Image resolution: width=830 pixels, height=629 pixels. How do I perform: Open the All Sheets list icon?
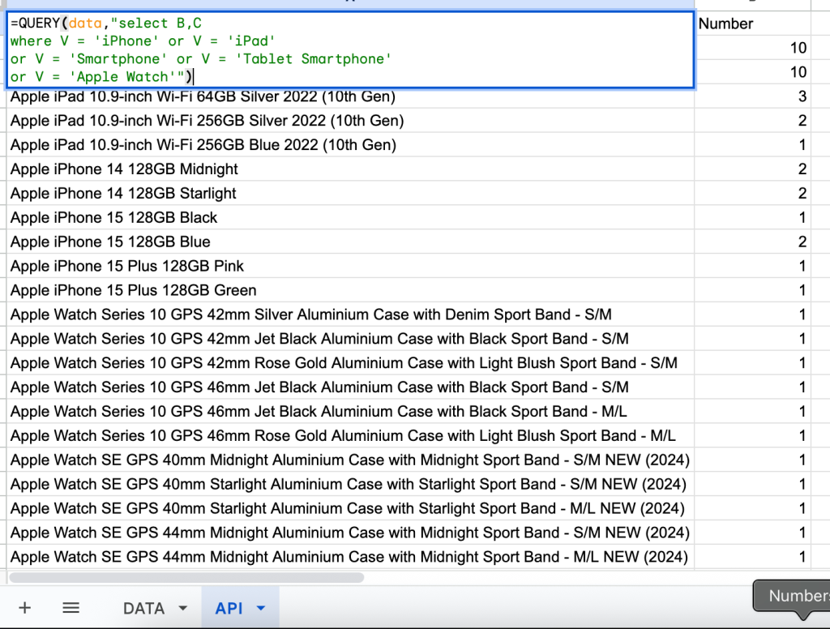(71, 608)
